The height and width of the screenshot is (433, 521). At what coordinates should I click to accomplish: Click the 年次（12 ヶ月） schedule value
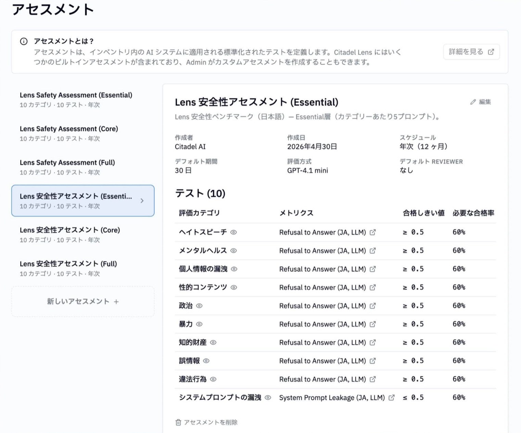pos(424,147)
